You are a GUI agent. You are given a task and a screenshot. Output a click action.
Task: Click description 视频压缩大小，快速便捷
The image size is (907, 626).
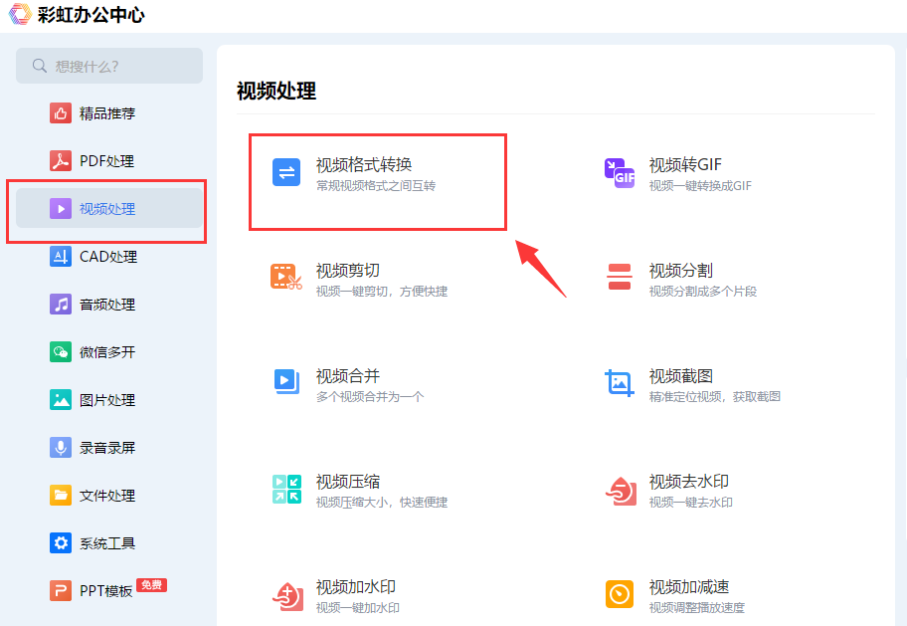coord(382,502)
